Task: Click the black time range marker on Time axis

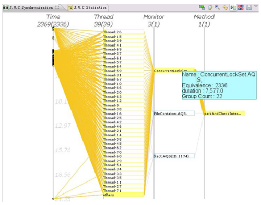Action: coord(53,58)
